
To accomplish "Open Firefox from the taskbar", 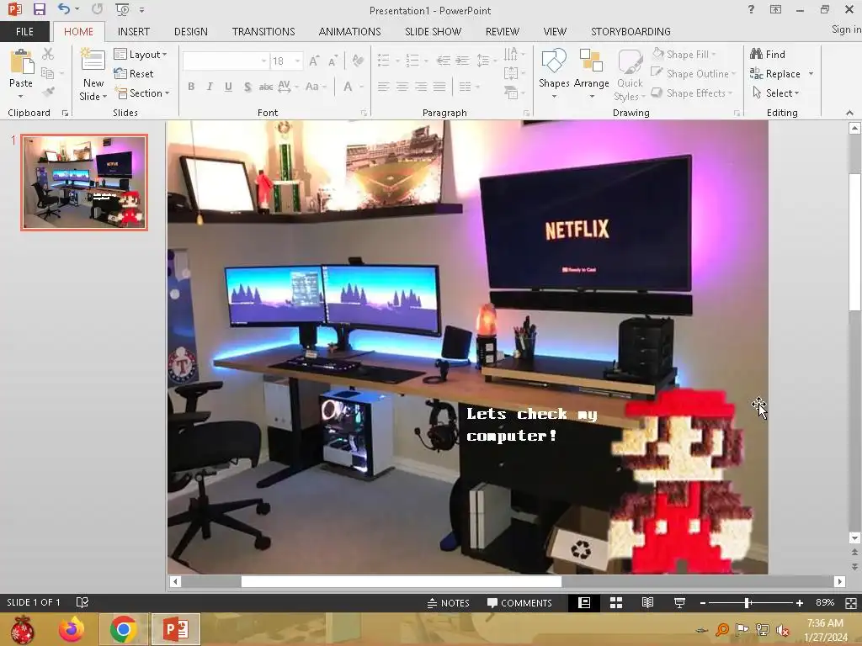I will pyautogui.click(x=72, y=629).
